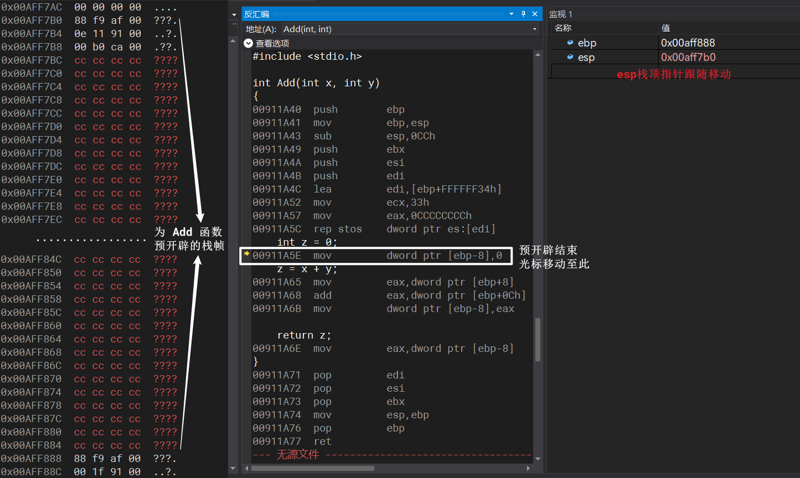
Task: Click the 无源文件 separator line text
Action: [x=298, y=454]
